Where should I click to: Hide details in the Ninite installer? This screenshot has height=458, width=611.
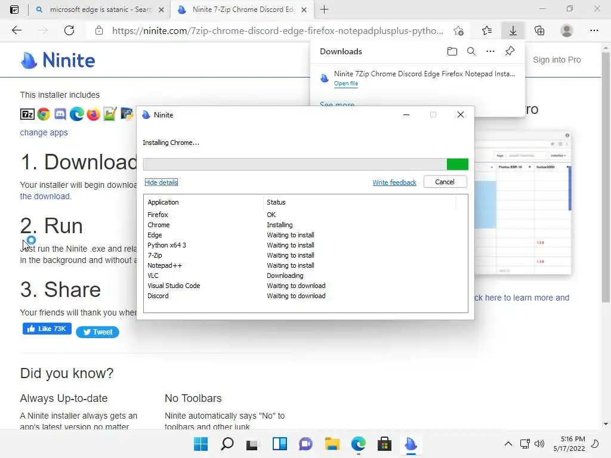pyautogui.click(x=161, y=182)
